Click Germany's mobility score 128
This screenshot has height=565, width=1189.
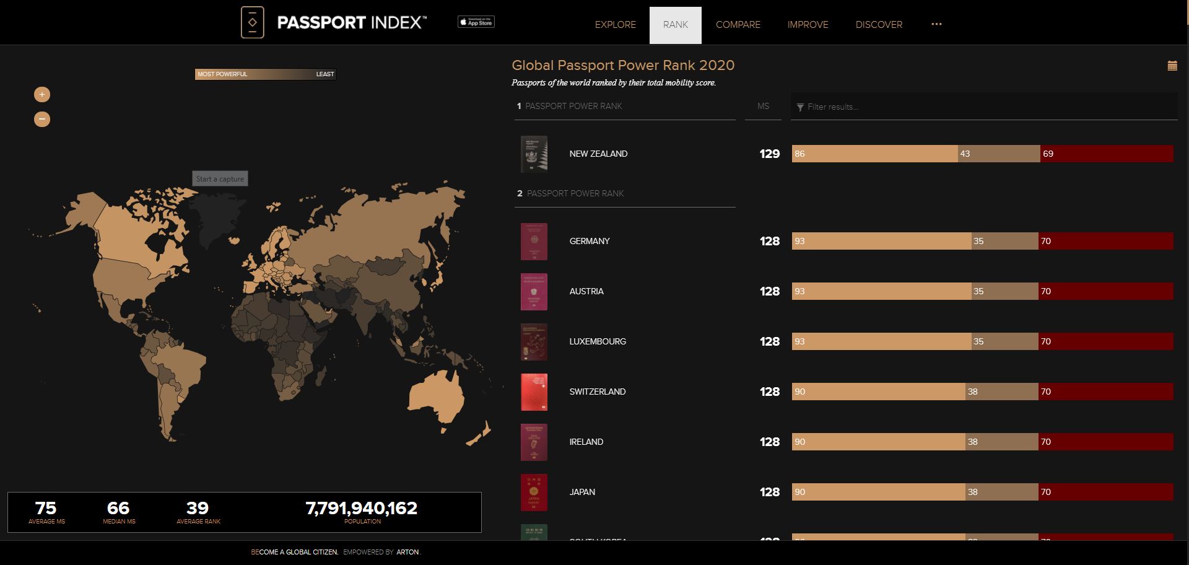click(x=770, y=241)
